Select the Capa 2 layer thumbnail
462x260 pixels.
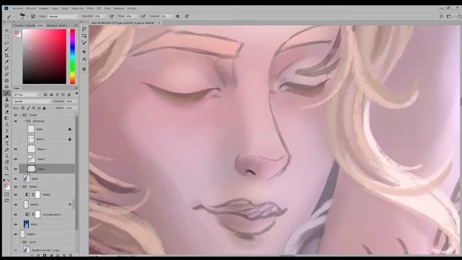[31, 159]
